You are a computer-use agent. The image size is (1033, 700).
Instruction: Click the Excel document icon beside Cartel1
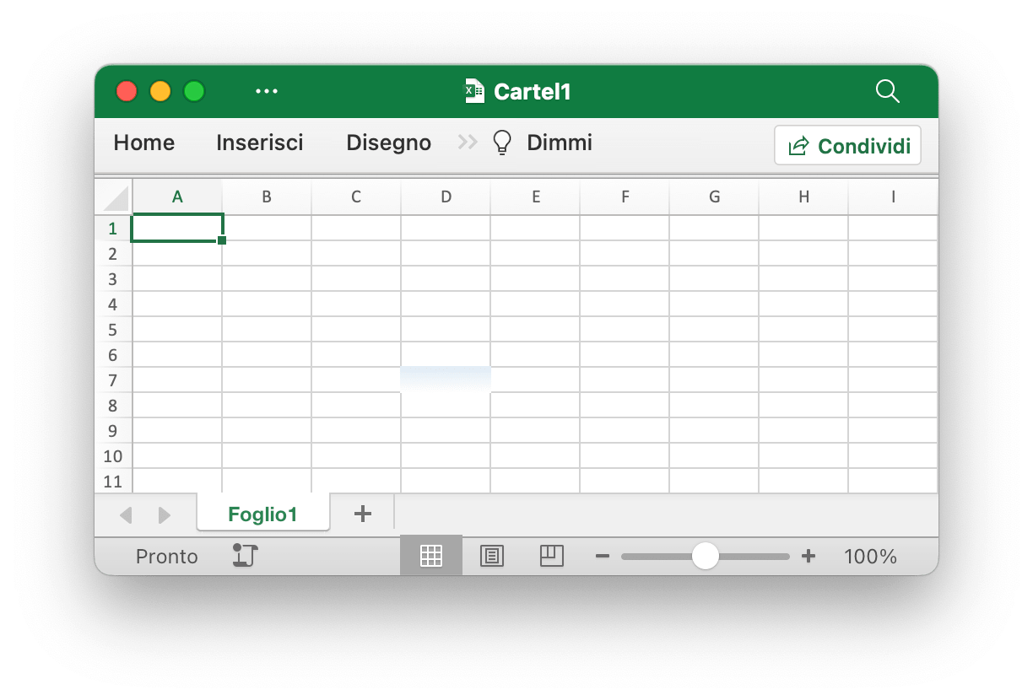tap(475, 91)
